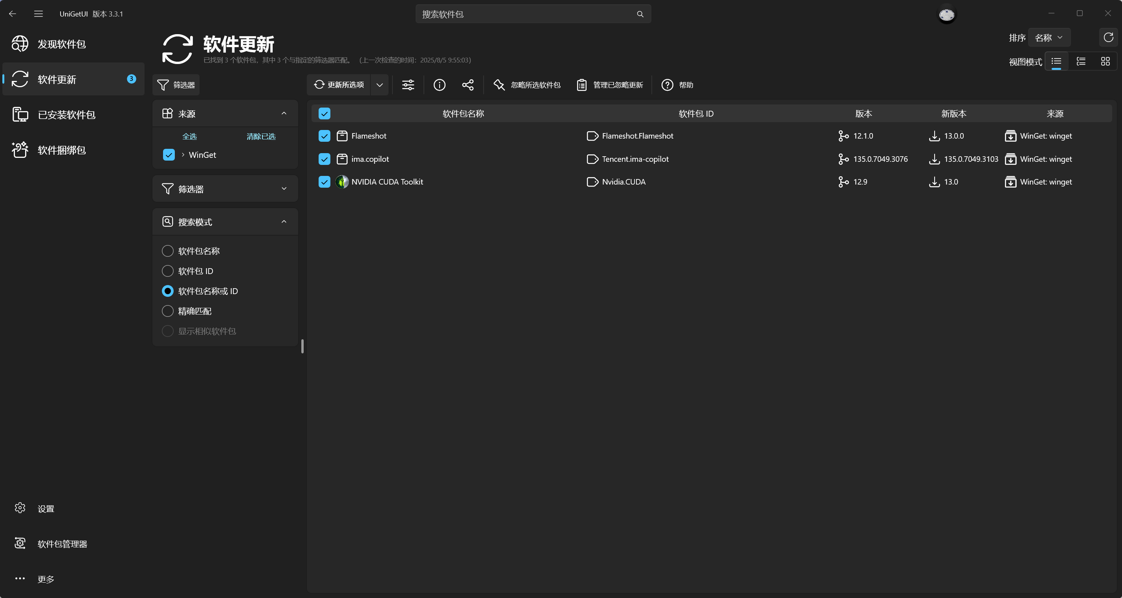Click the filter pane splitter handle

click(302, 346)
